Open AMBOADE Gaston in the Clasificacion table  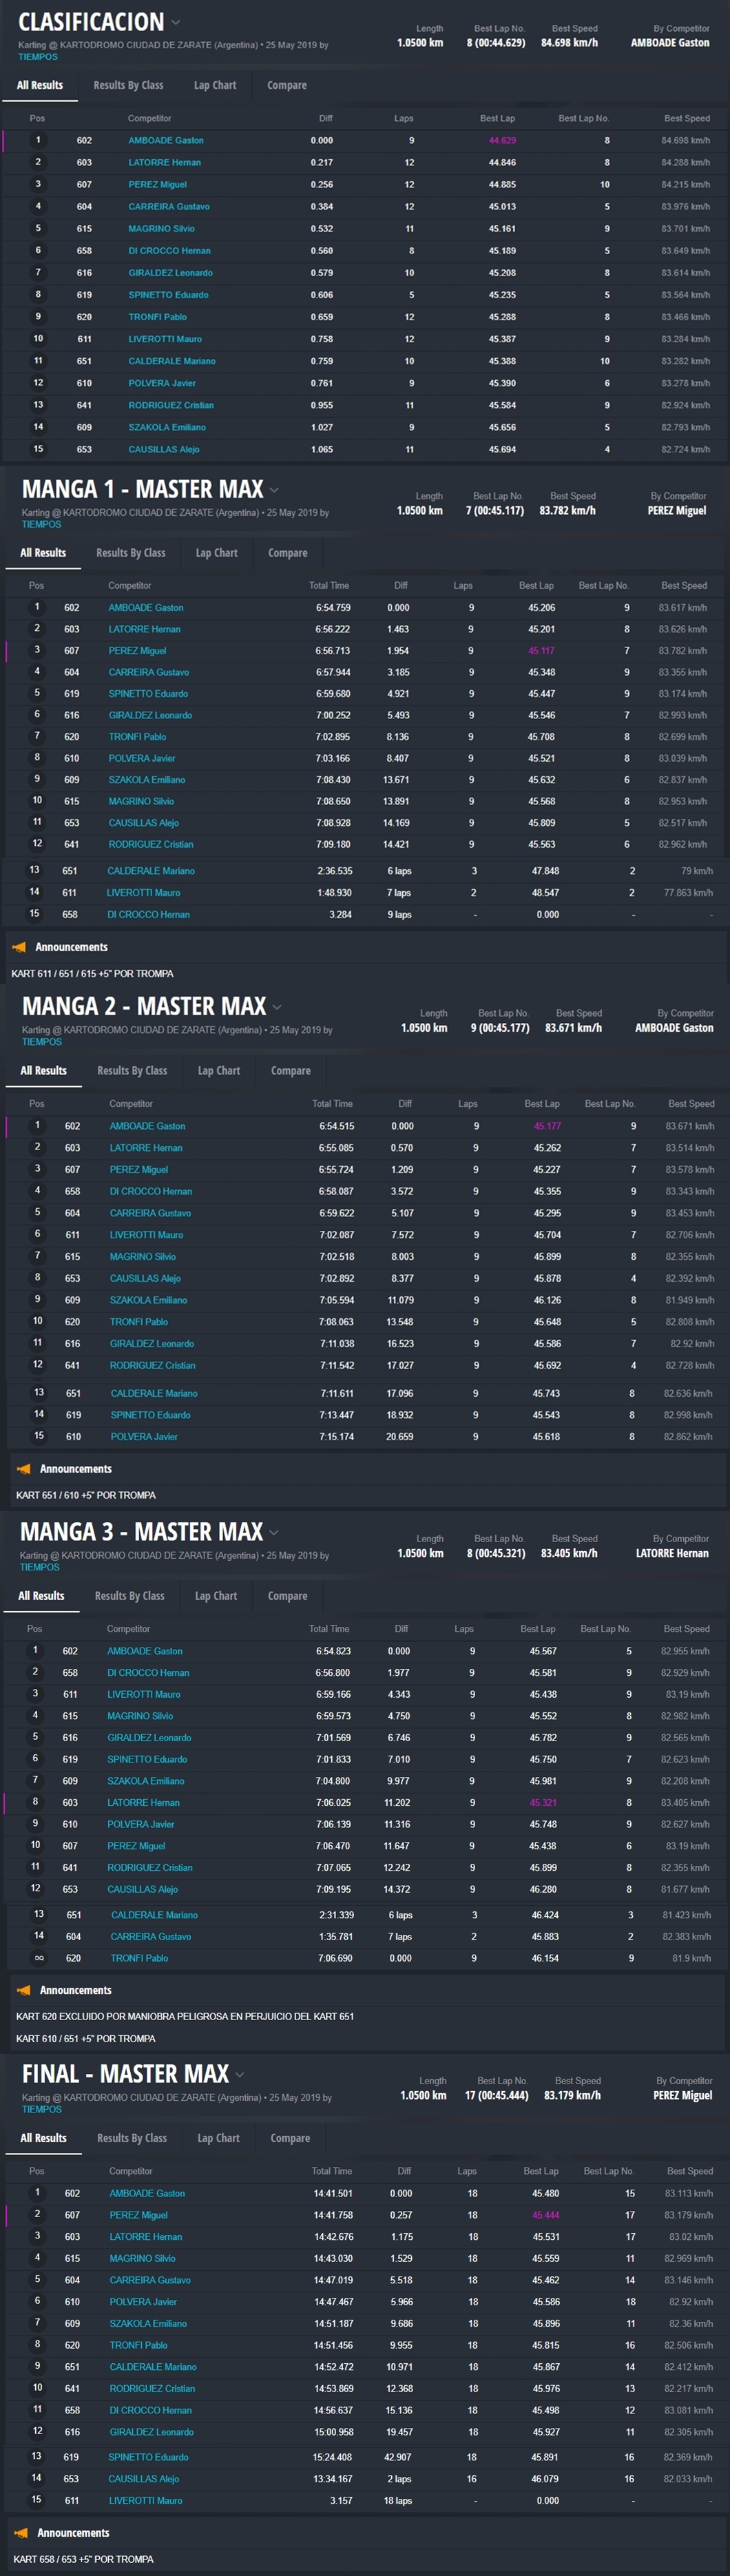point(166,141)
